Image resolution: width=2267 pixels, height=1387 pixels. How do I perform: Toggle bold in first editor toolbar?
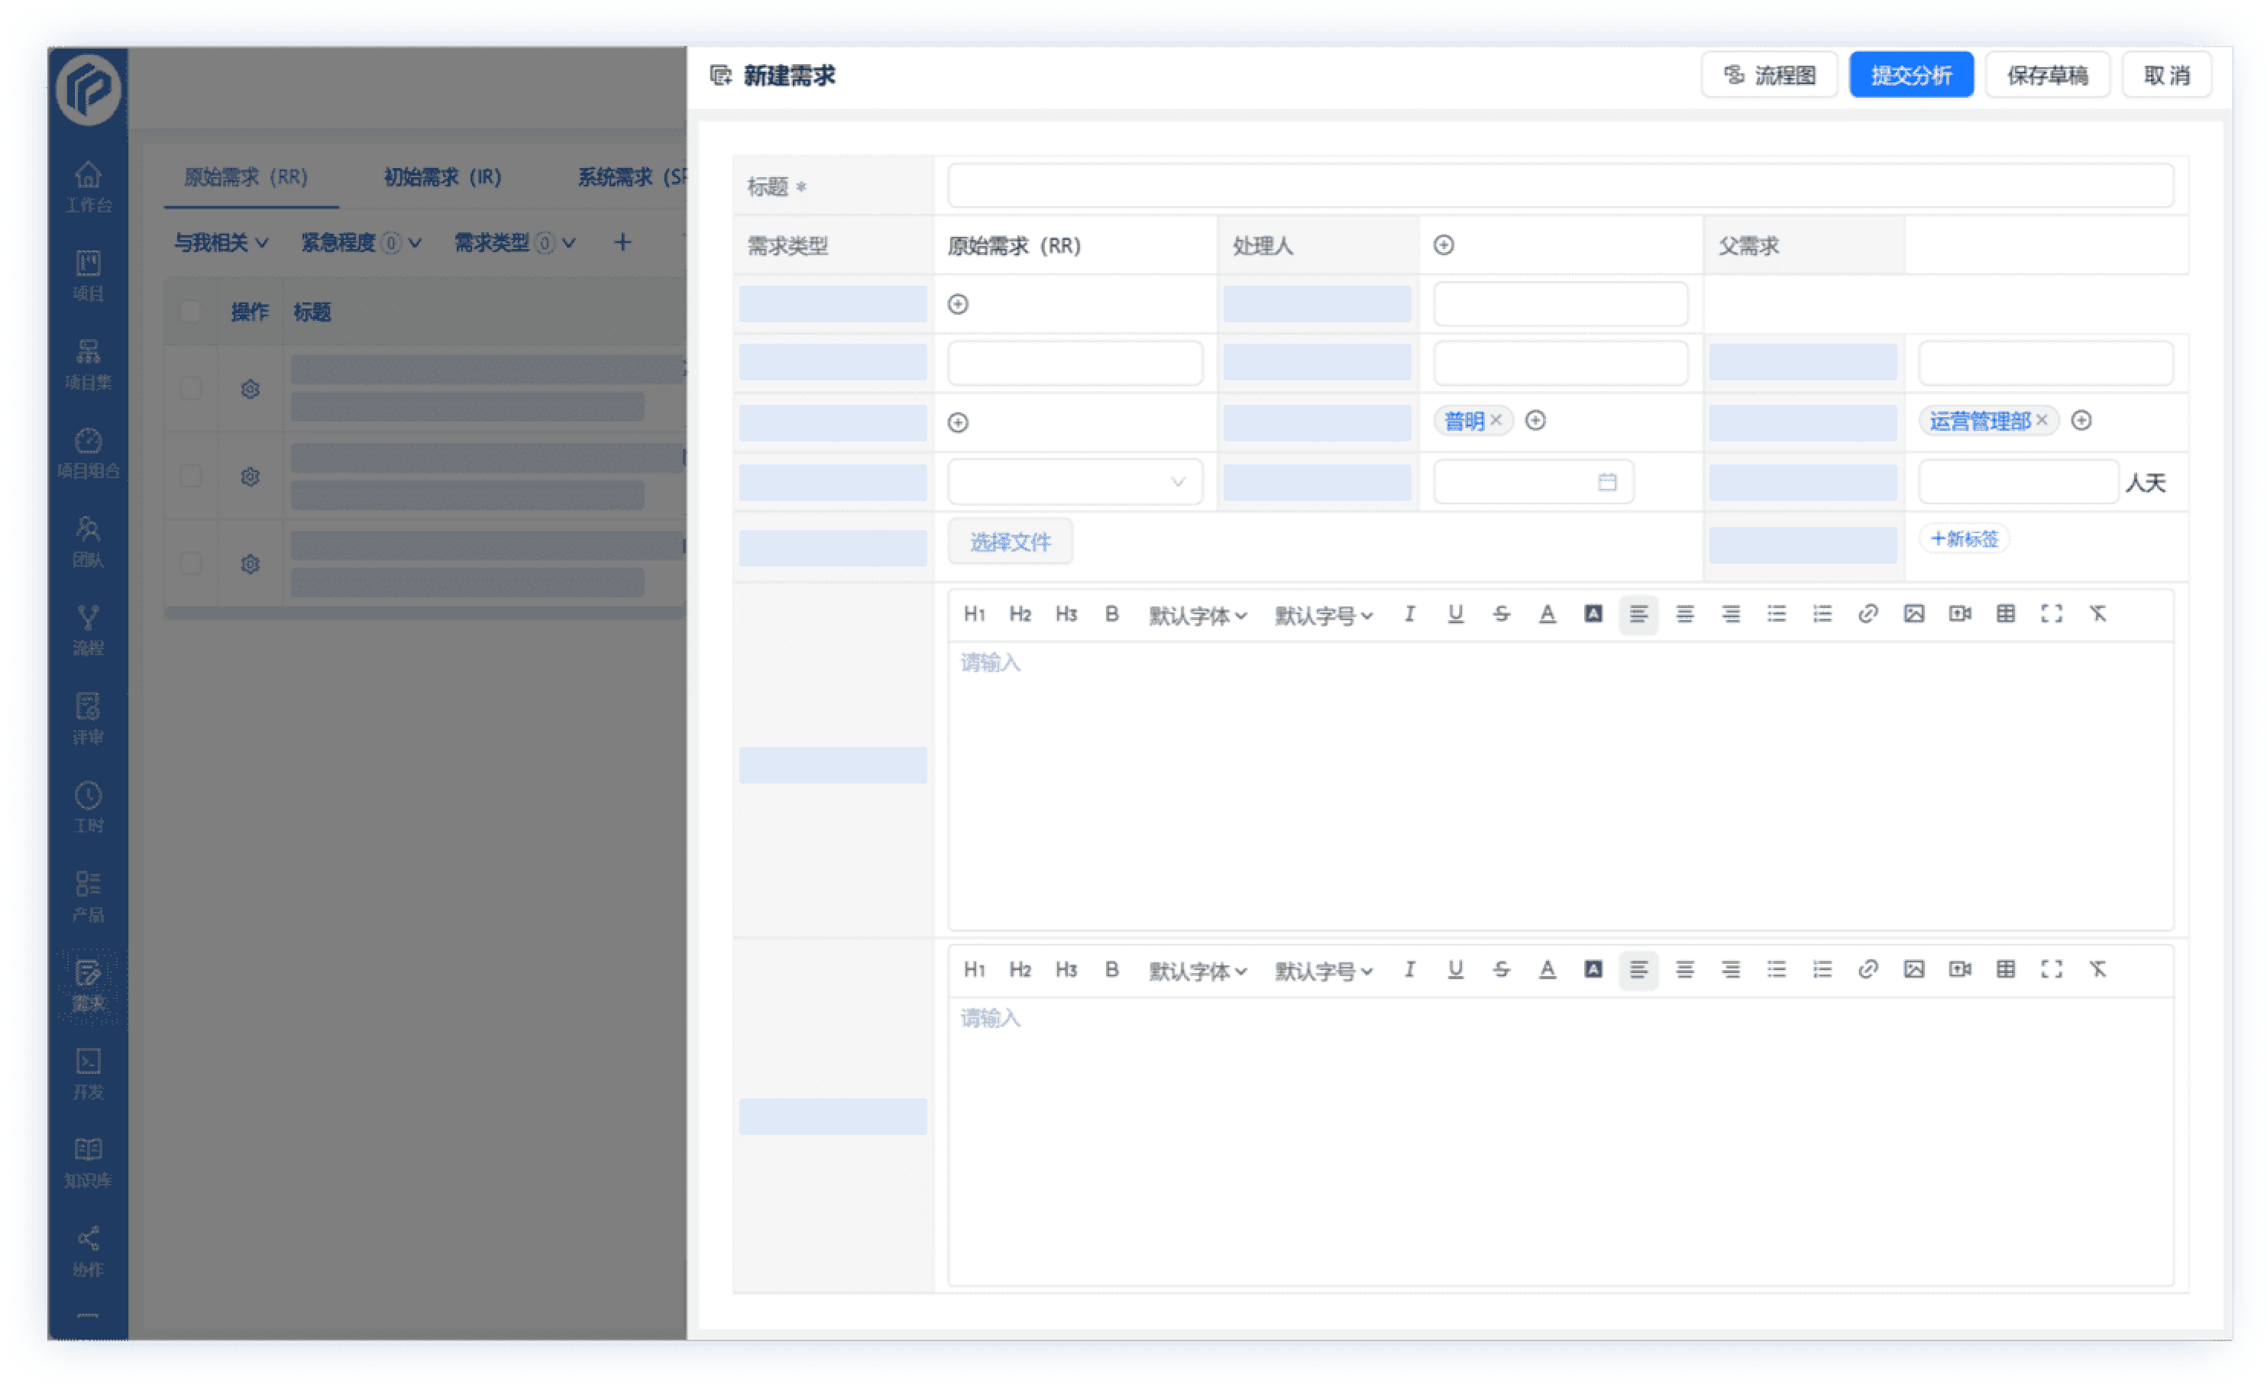pos(1111,613)
